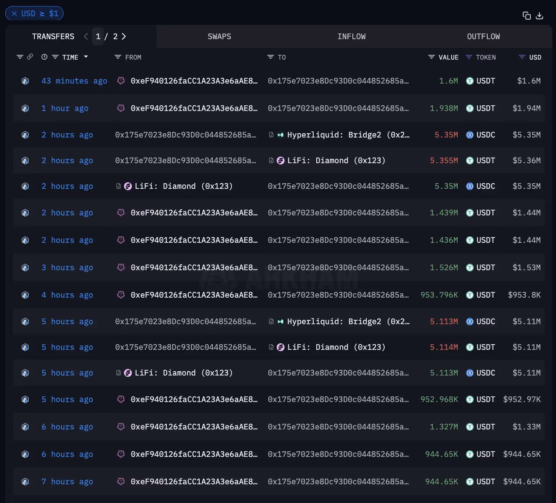The image size is (556, 503).
Task: Click address 0xeF940126faCC1A23A3e6aAE8 in second row
Action: coord(194,108)
